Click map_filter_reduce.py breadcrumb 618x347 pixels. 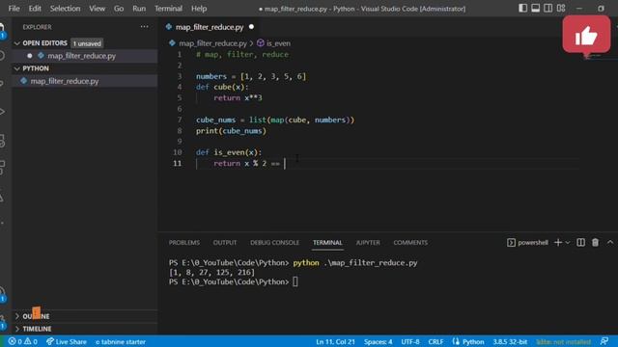coord(212,43)
